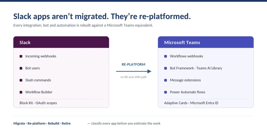Screen dimensions: 267x133
Task: Click 'Power Automate flows' item
Action: click(x=187, y=92)
